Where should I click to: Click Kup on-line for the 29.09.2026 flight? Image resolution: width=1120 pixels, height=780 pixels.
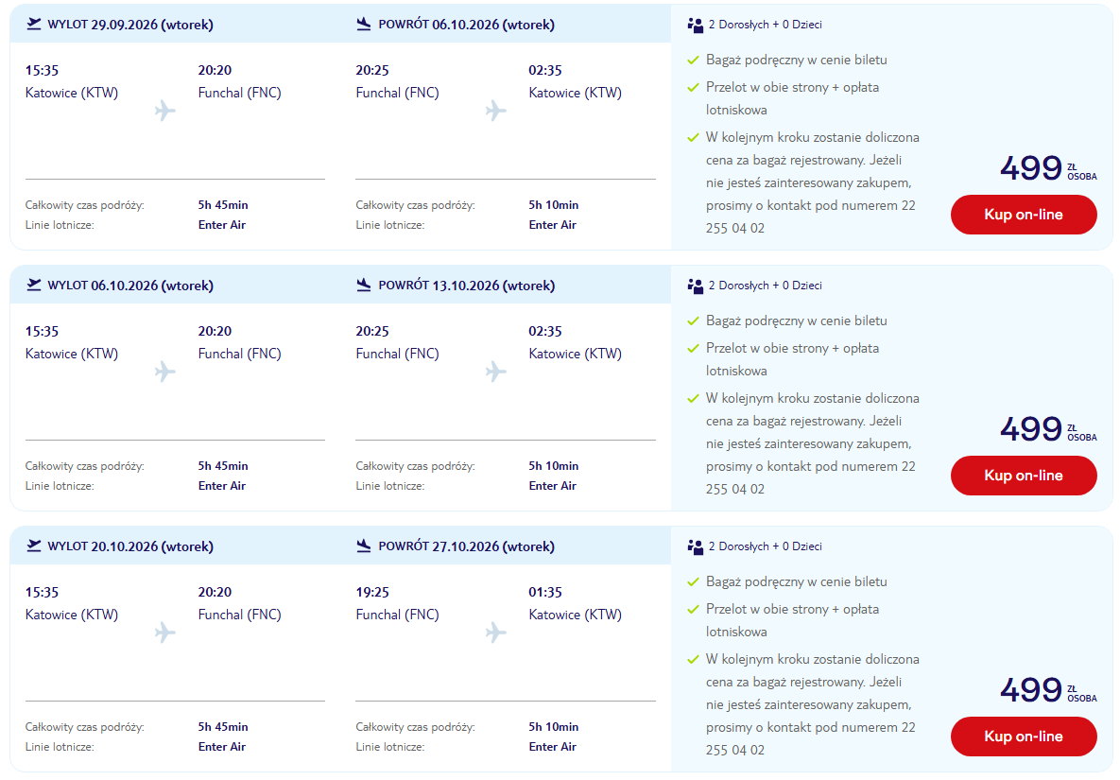point(1023,215)
